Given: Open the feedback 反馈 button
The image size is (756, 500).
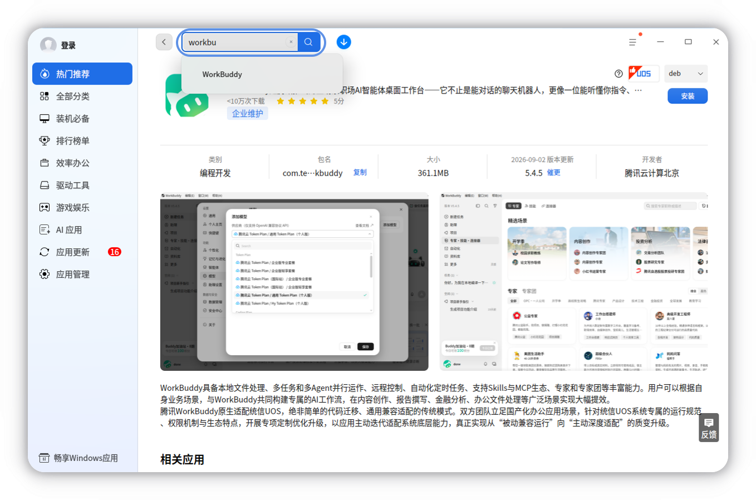Looking at the screenshot, I should tap(709, 428).
